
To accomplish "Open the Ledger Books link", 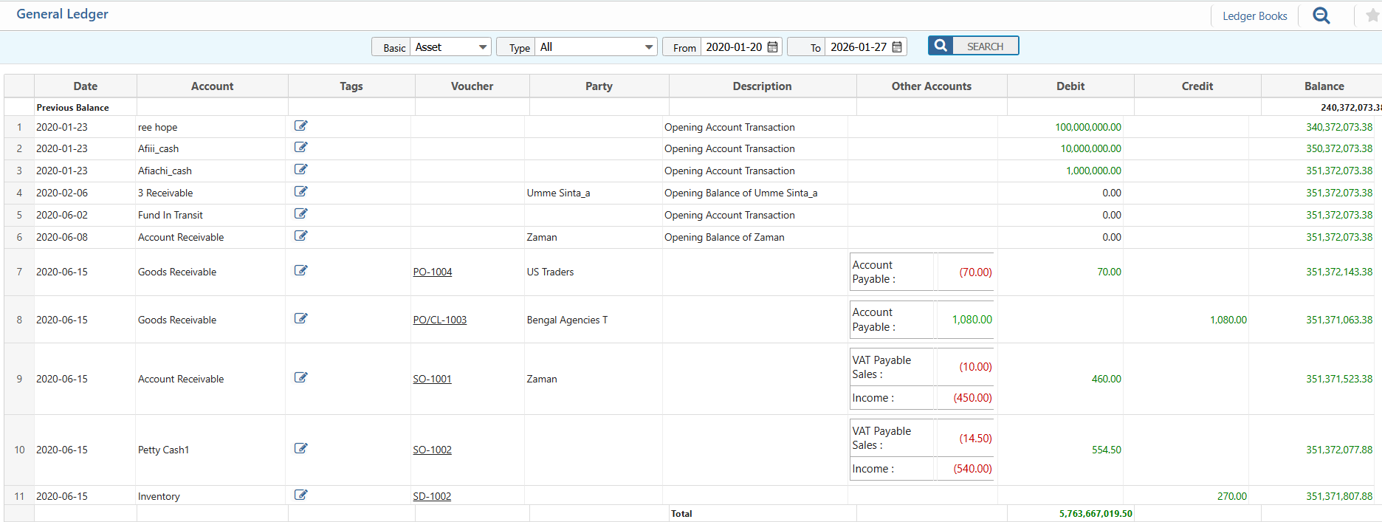I will coord(1254,16).
